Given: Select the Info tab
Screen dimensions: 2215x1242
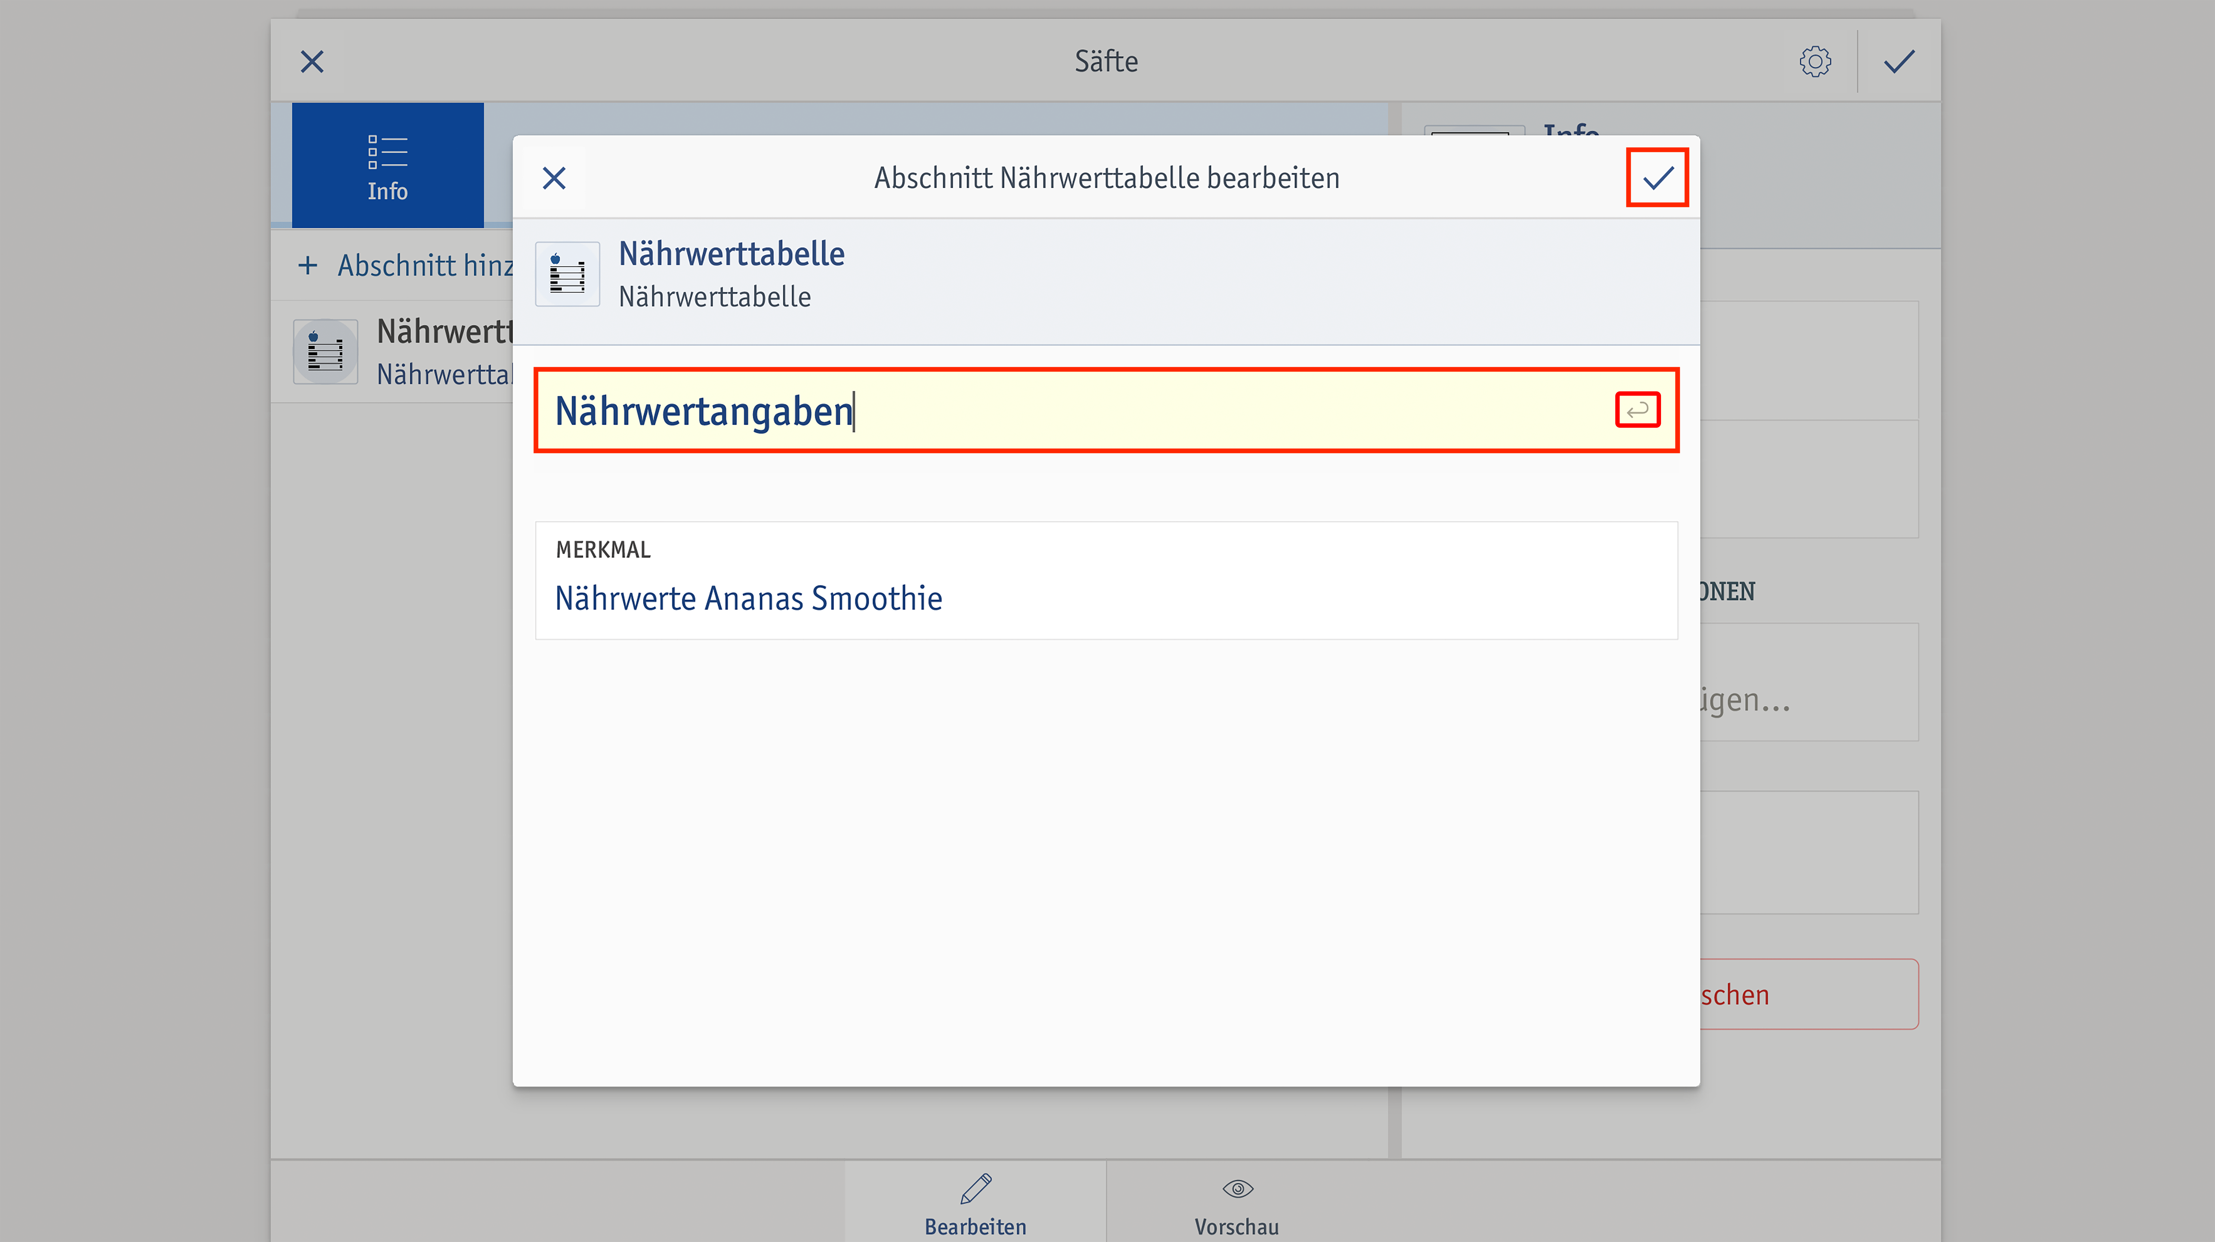Looking at the screenshot, I should [388, 165].
